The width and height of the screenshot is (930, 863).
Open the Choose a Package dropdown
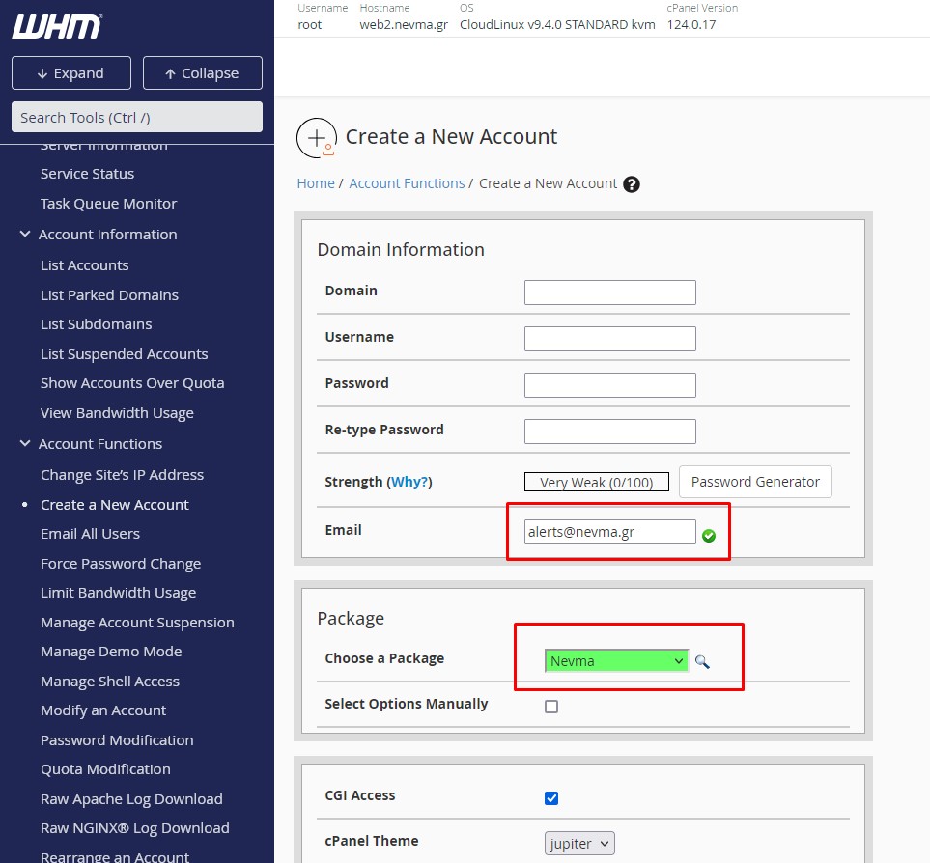(616, 661)
